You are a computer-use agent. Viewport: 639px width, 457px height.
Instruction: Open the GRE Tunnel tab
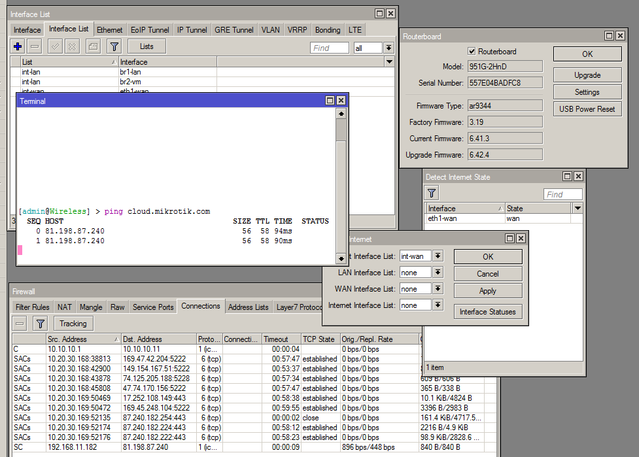click(234, 29)
